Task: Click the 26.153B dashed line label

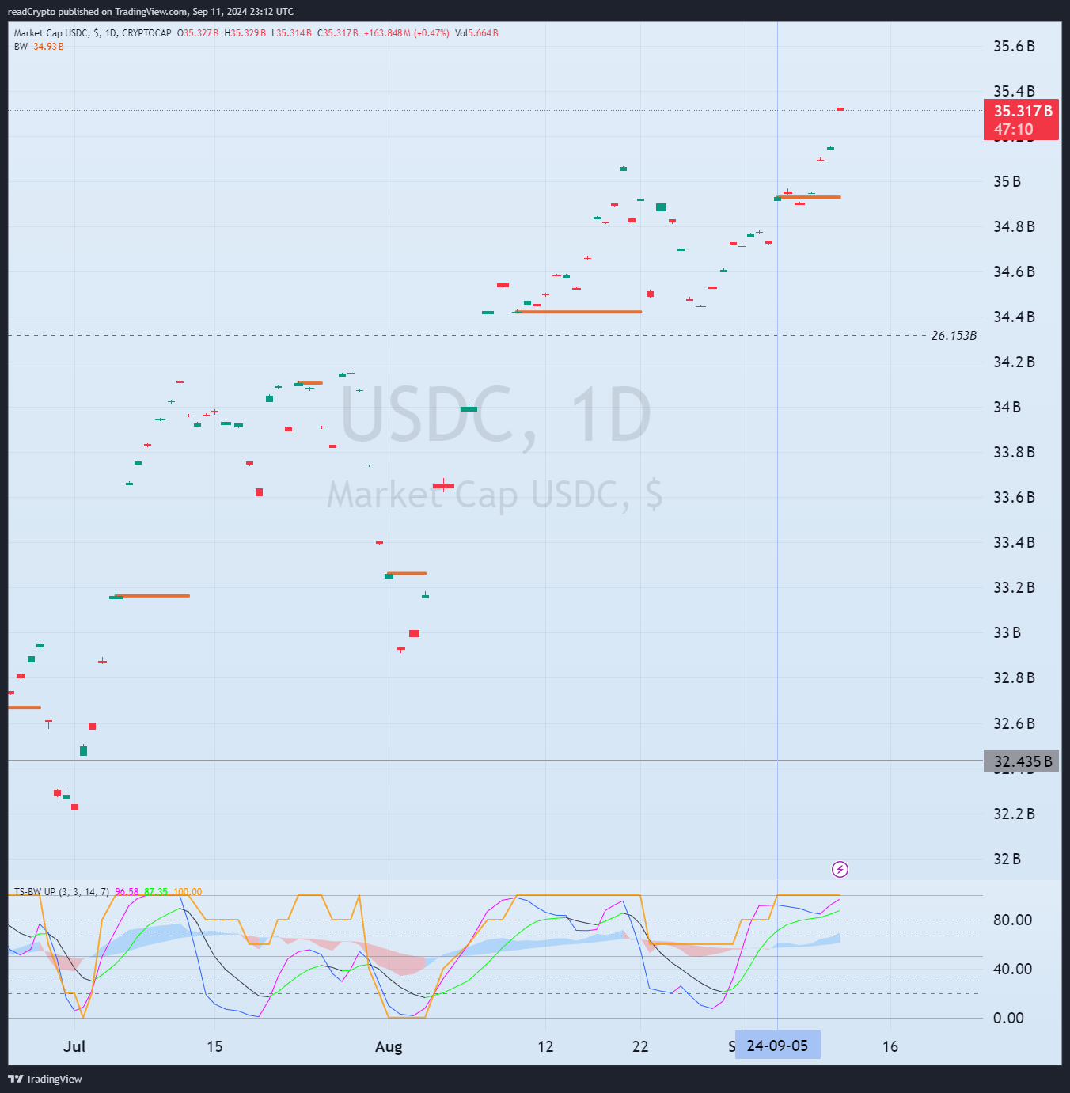Action: pyautogui.click(x=954, y=336)
